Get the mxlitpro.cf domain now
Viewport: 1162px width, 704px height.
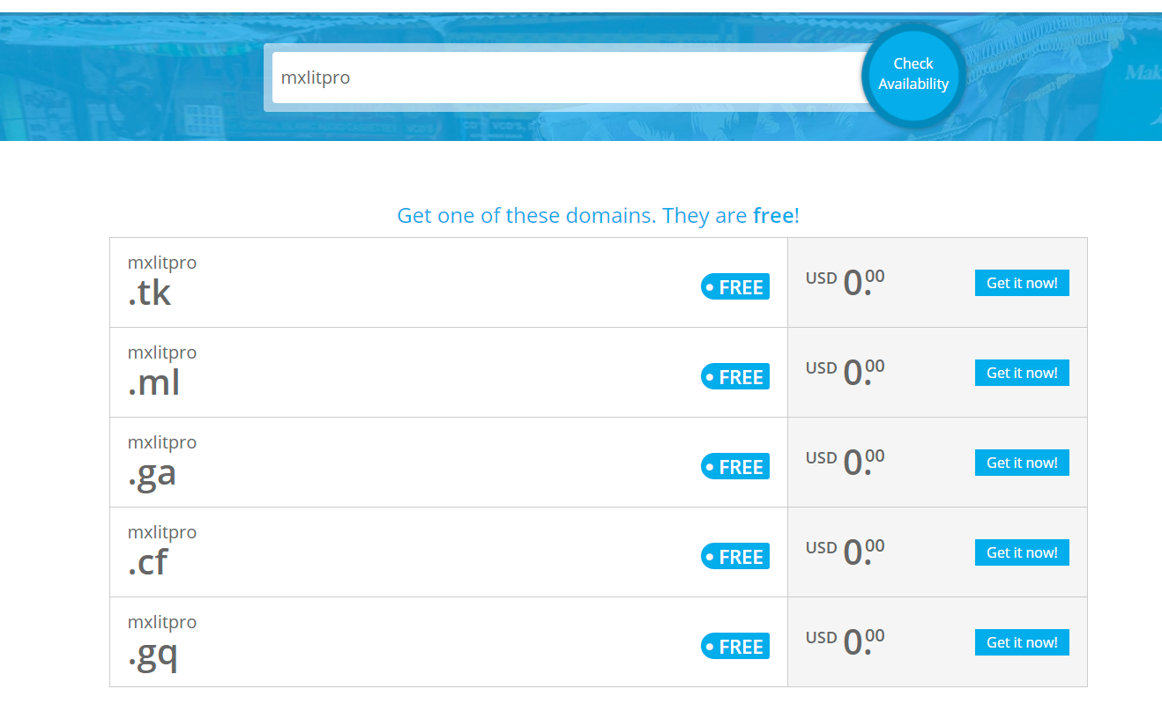pos(1021,552)
